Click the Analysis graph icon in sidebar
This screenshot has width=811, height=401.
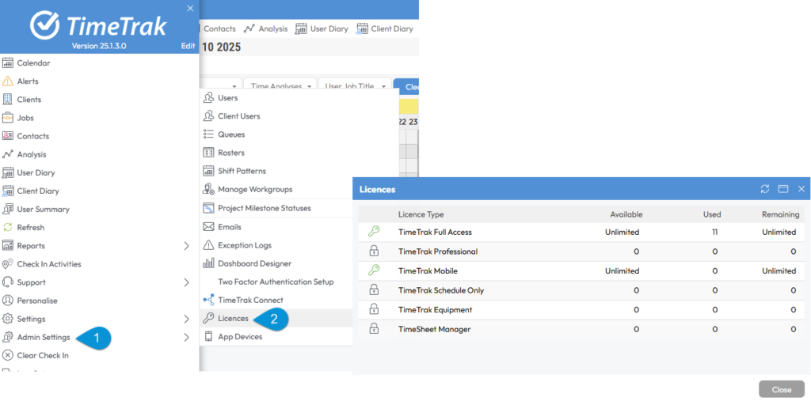7,154
